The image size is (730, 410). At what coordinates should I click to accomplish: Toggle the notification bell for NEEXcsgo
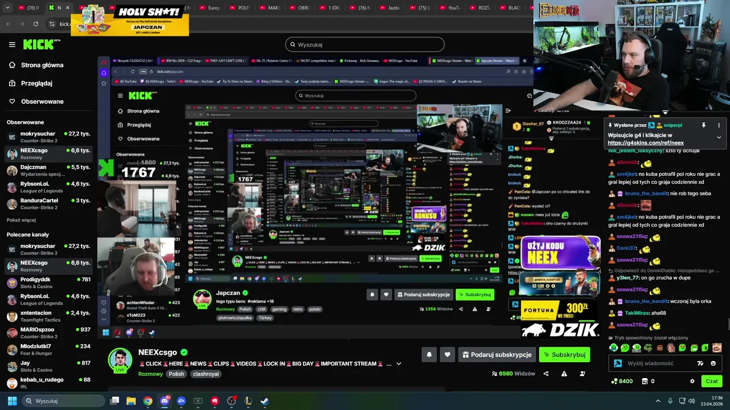pos(429,355)
